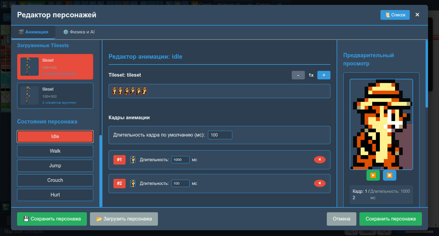Pick the fourth sprite in tileset strip
This screenshot has width=439, height=236.
tap(133, 91)
